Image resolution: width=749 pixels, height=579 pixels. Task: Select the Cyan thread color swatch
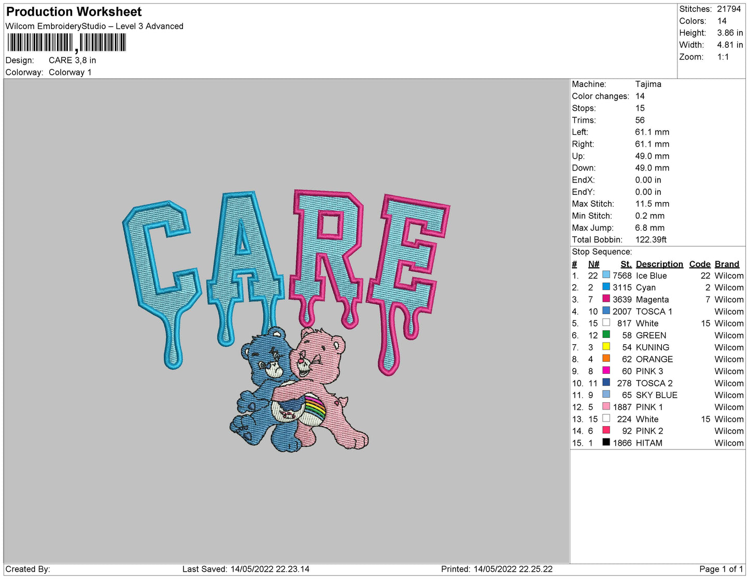(x=606, y=287)
